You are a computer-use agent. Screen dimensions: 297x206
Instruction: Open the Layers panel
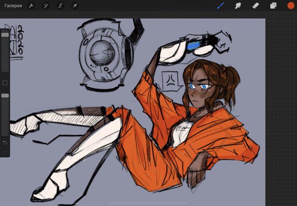coord(273,6)
